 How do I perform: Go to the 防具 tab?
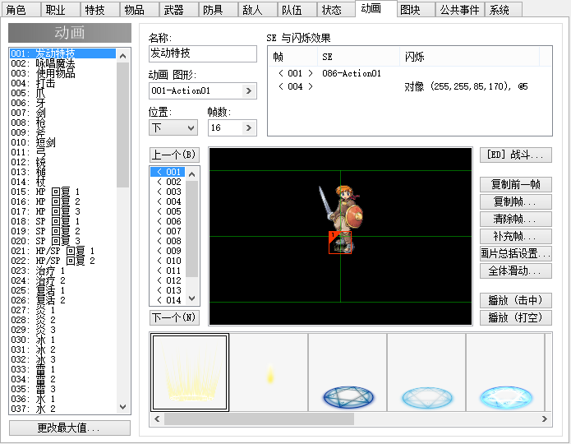click(218, 10)
